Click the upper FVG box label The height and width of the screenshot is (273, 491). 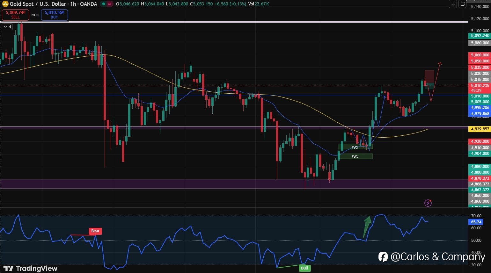point(355,147)
